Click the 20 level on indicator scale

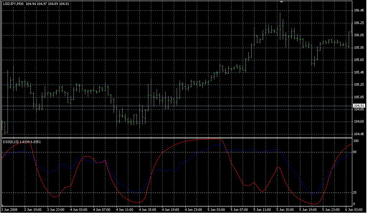(355, 193)
